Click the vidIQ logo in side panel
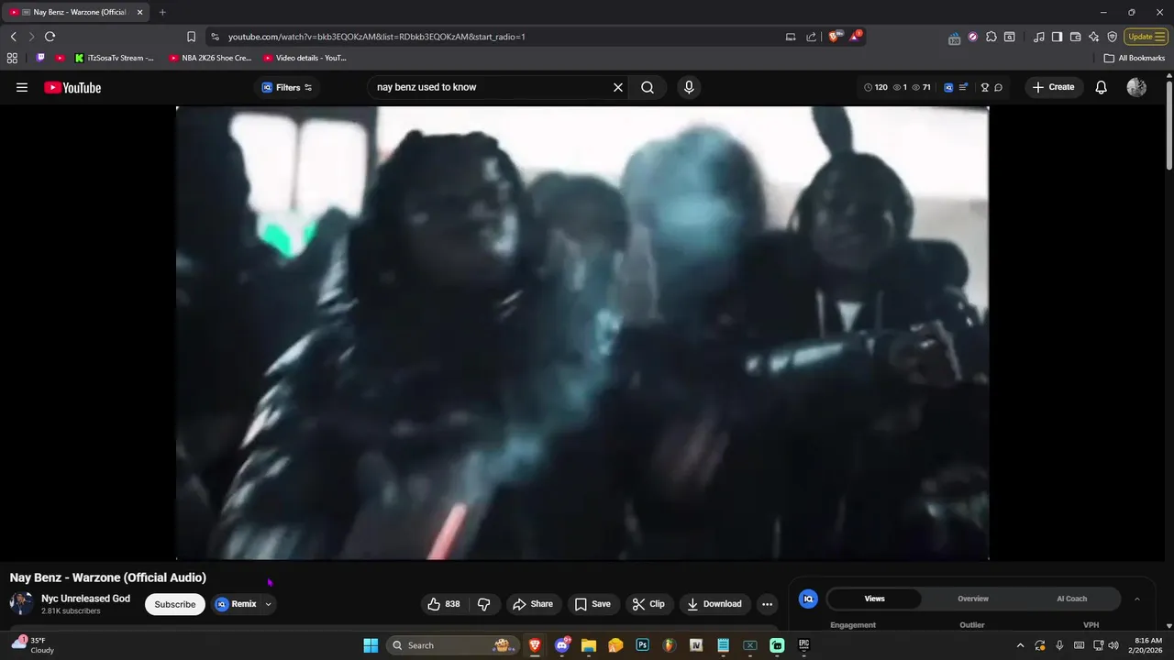The image size is (1174, 660). coord(808,599)
